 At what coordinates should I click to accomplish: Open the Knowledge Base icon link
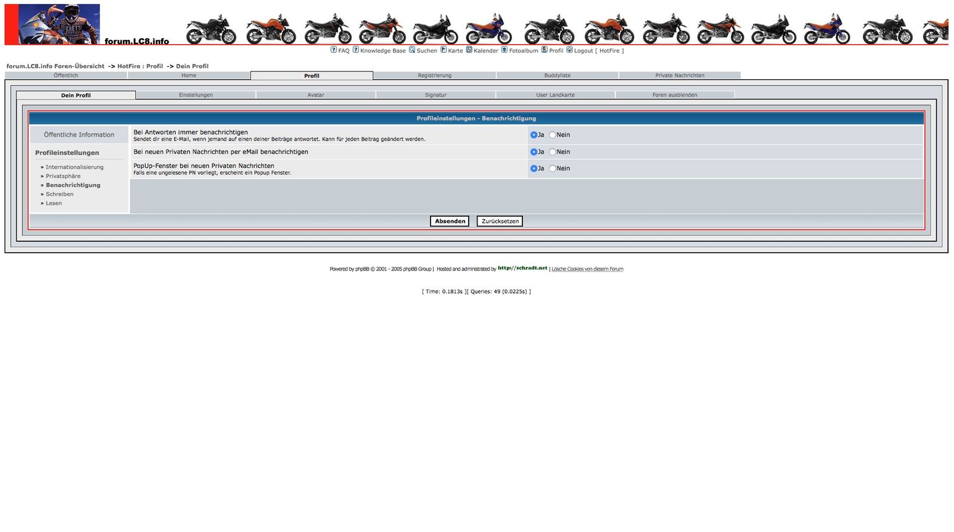click(x=355, y=50)
